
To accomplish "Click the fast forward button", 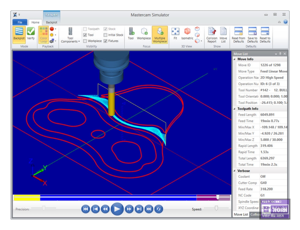I will click(x=129, y=209).
